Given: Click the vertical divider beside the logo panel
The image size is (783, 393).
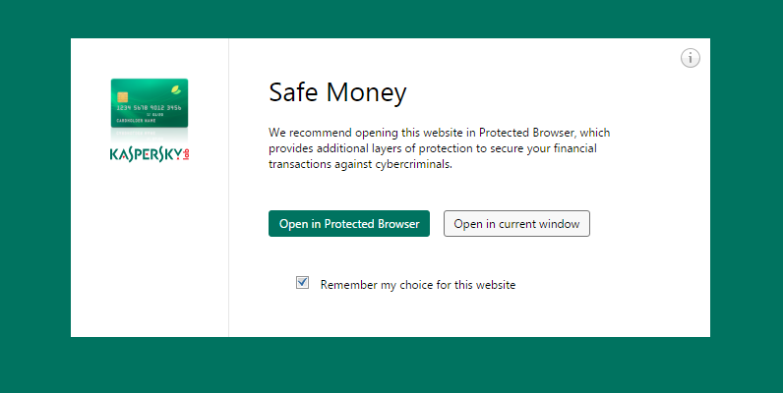Looking at the screenshot, I should pyautogui.click(x=228, y=196).
